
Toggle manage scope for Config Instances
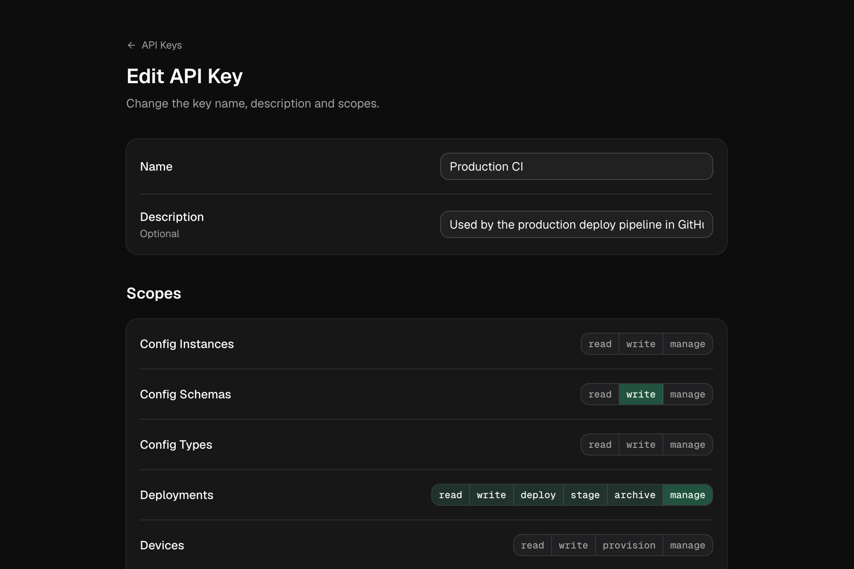(688, 344)
